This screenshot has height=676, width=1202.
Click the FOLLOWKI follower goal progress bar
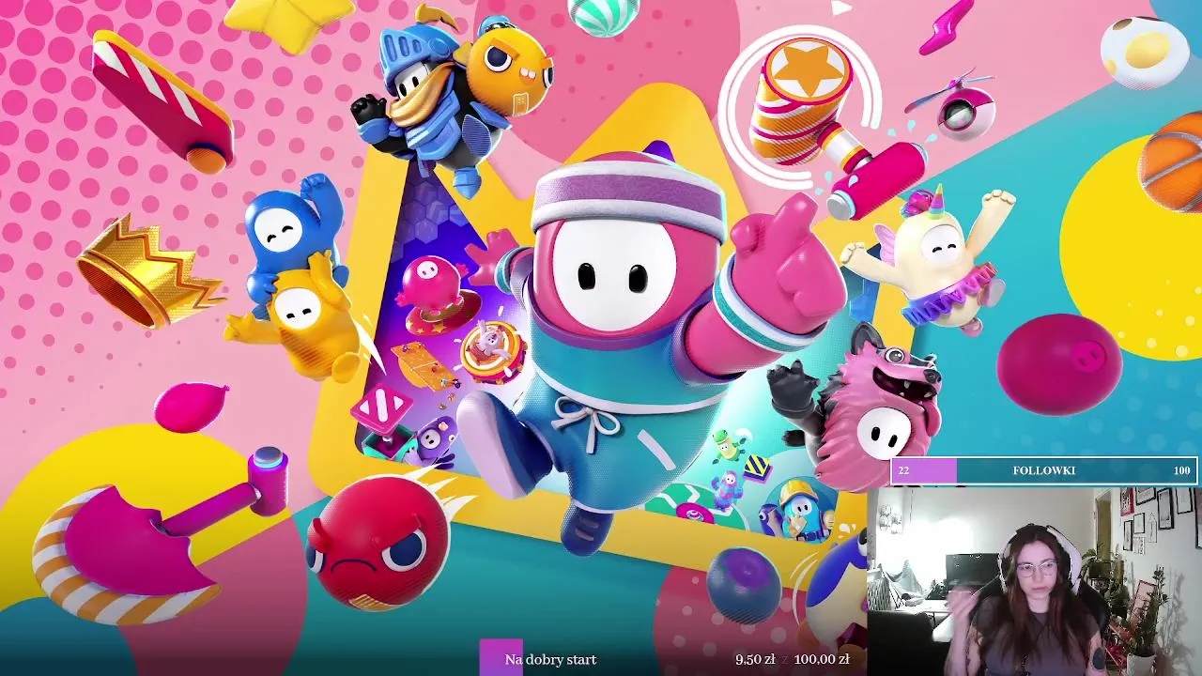pos(1044,470)
